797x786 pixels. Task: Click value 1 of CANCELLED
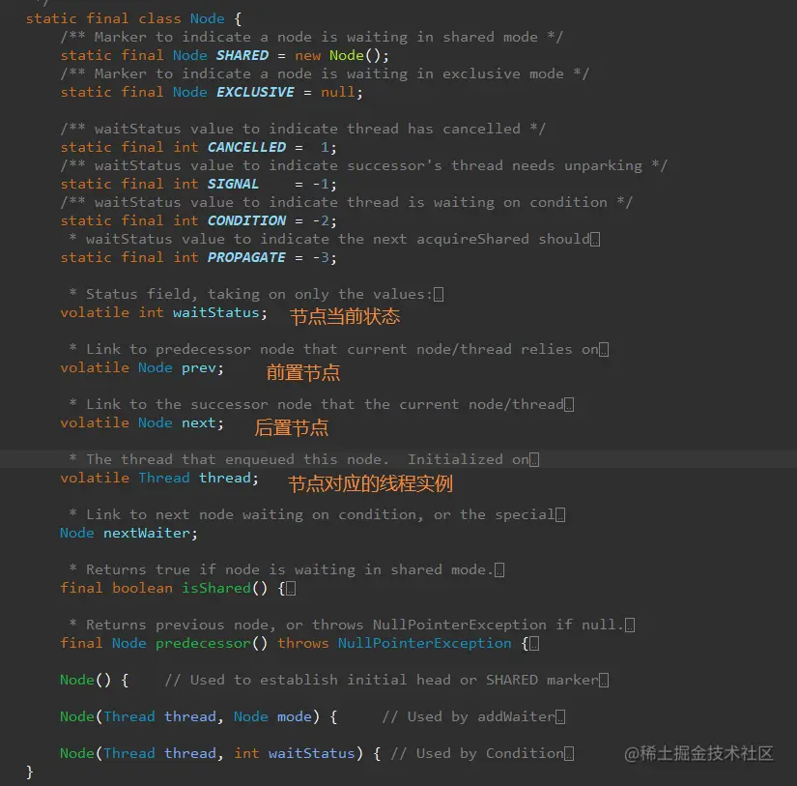point(326,147)
